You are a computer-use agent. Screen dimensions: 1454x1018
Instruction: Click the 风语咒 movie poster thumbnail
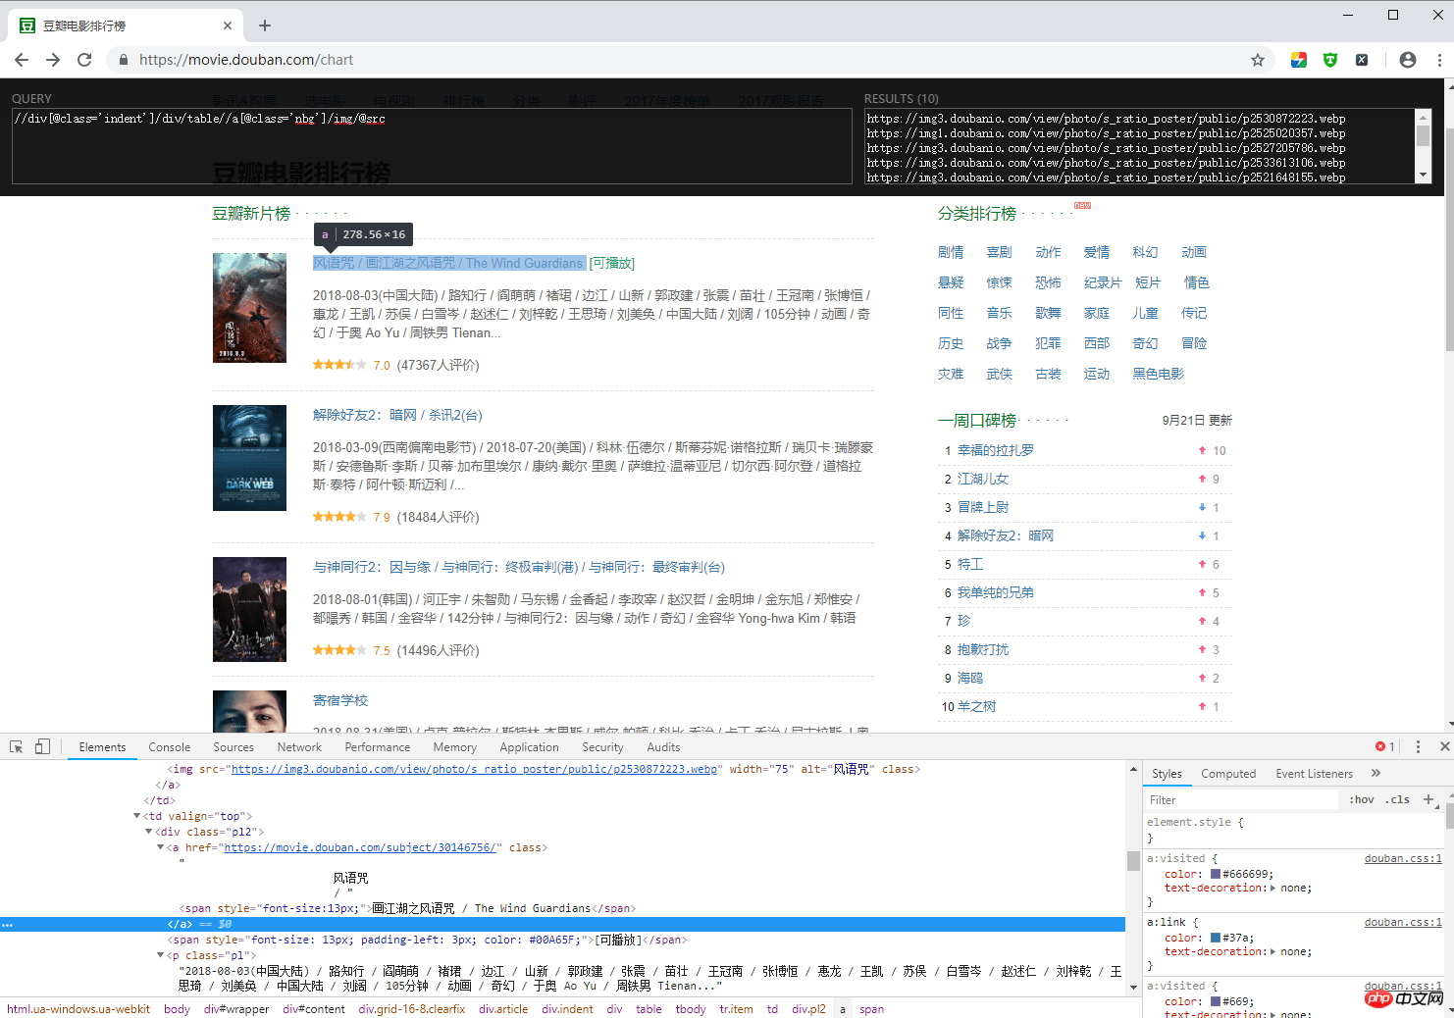click(249, 308)
